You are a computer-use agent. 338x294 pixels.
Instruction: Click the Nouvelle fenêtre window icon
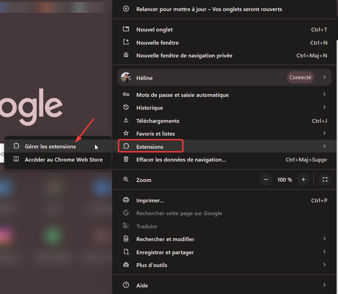pos(126,42)
